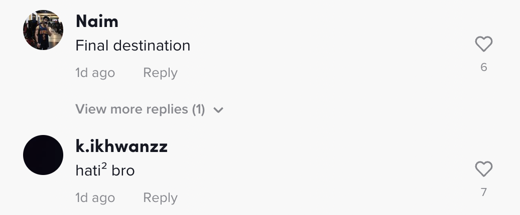Click the 1d ago timestamp under Naim
This screenshot has width=520, height=215.
point(95,73)
